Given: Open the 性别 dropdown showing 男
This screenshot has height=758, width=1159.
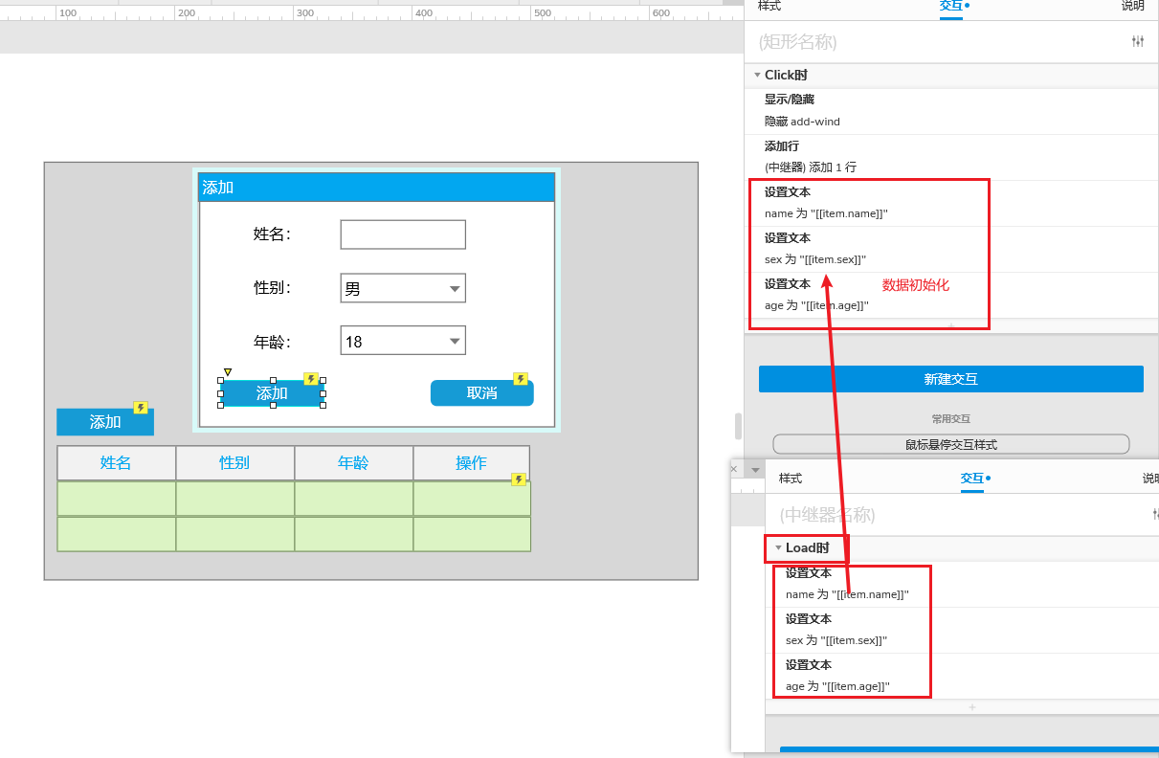Looking at the screenshot, I should (403, 288).
